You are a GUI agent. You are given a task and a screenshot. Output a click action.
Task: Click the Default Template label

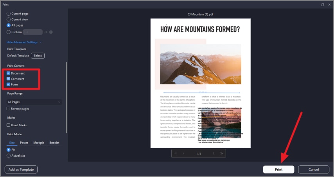(18, 56)
